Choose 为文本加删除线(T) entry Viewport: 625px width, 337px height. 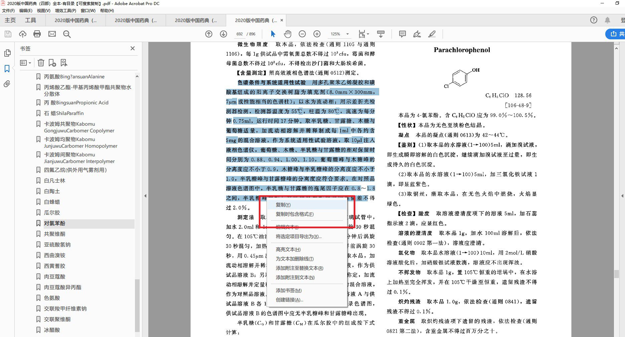click(307, 259)
